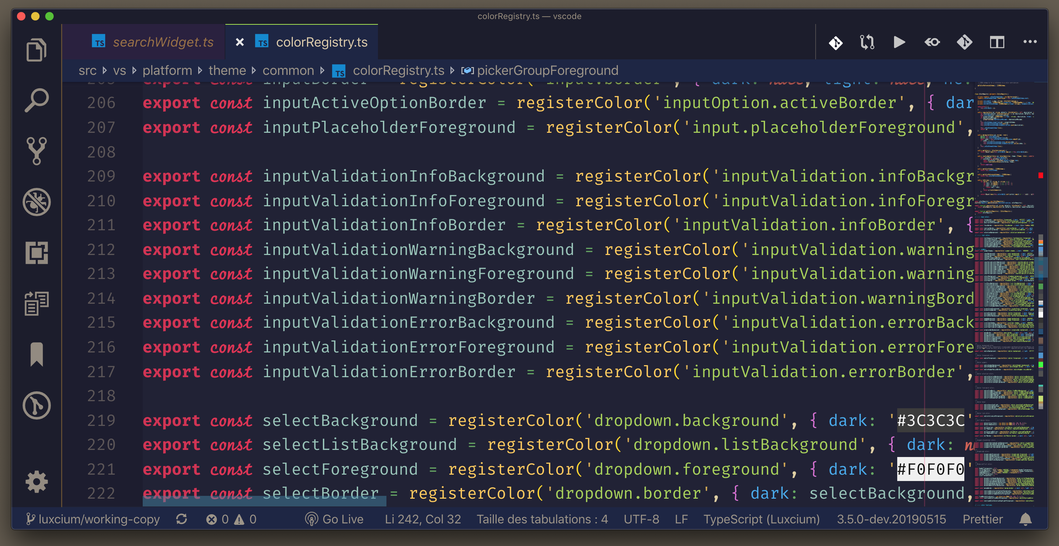
Task: Close the colorRegistry.ts tab
Action: pyautogui.click(x=240, y=42)
